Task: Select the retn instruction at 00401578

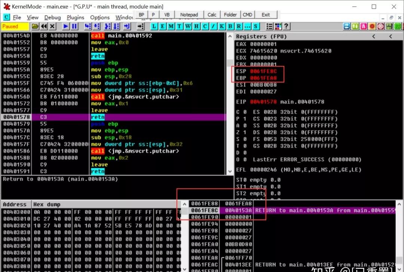Action: click(113, 117)
